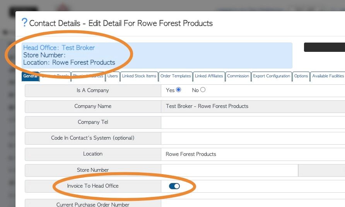Switch to the Commission tab
The height and width of the screenshot is (207, 345).
(x=238, y=76)
